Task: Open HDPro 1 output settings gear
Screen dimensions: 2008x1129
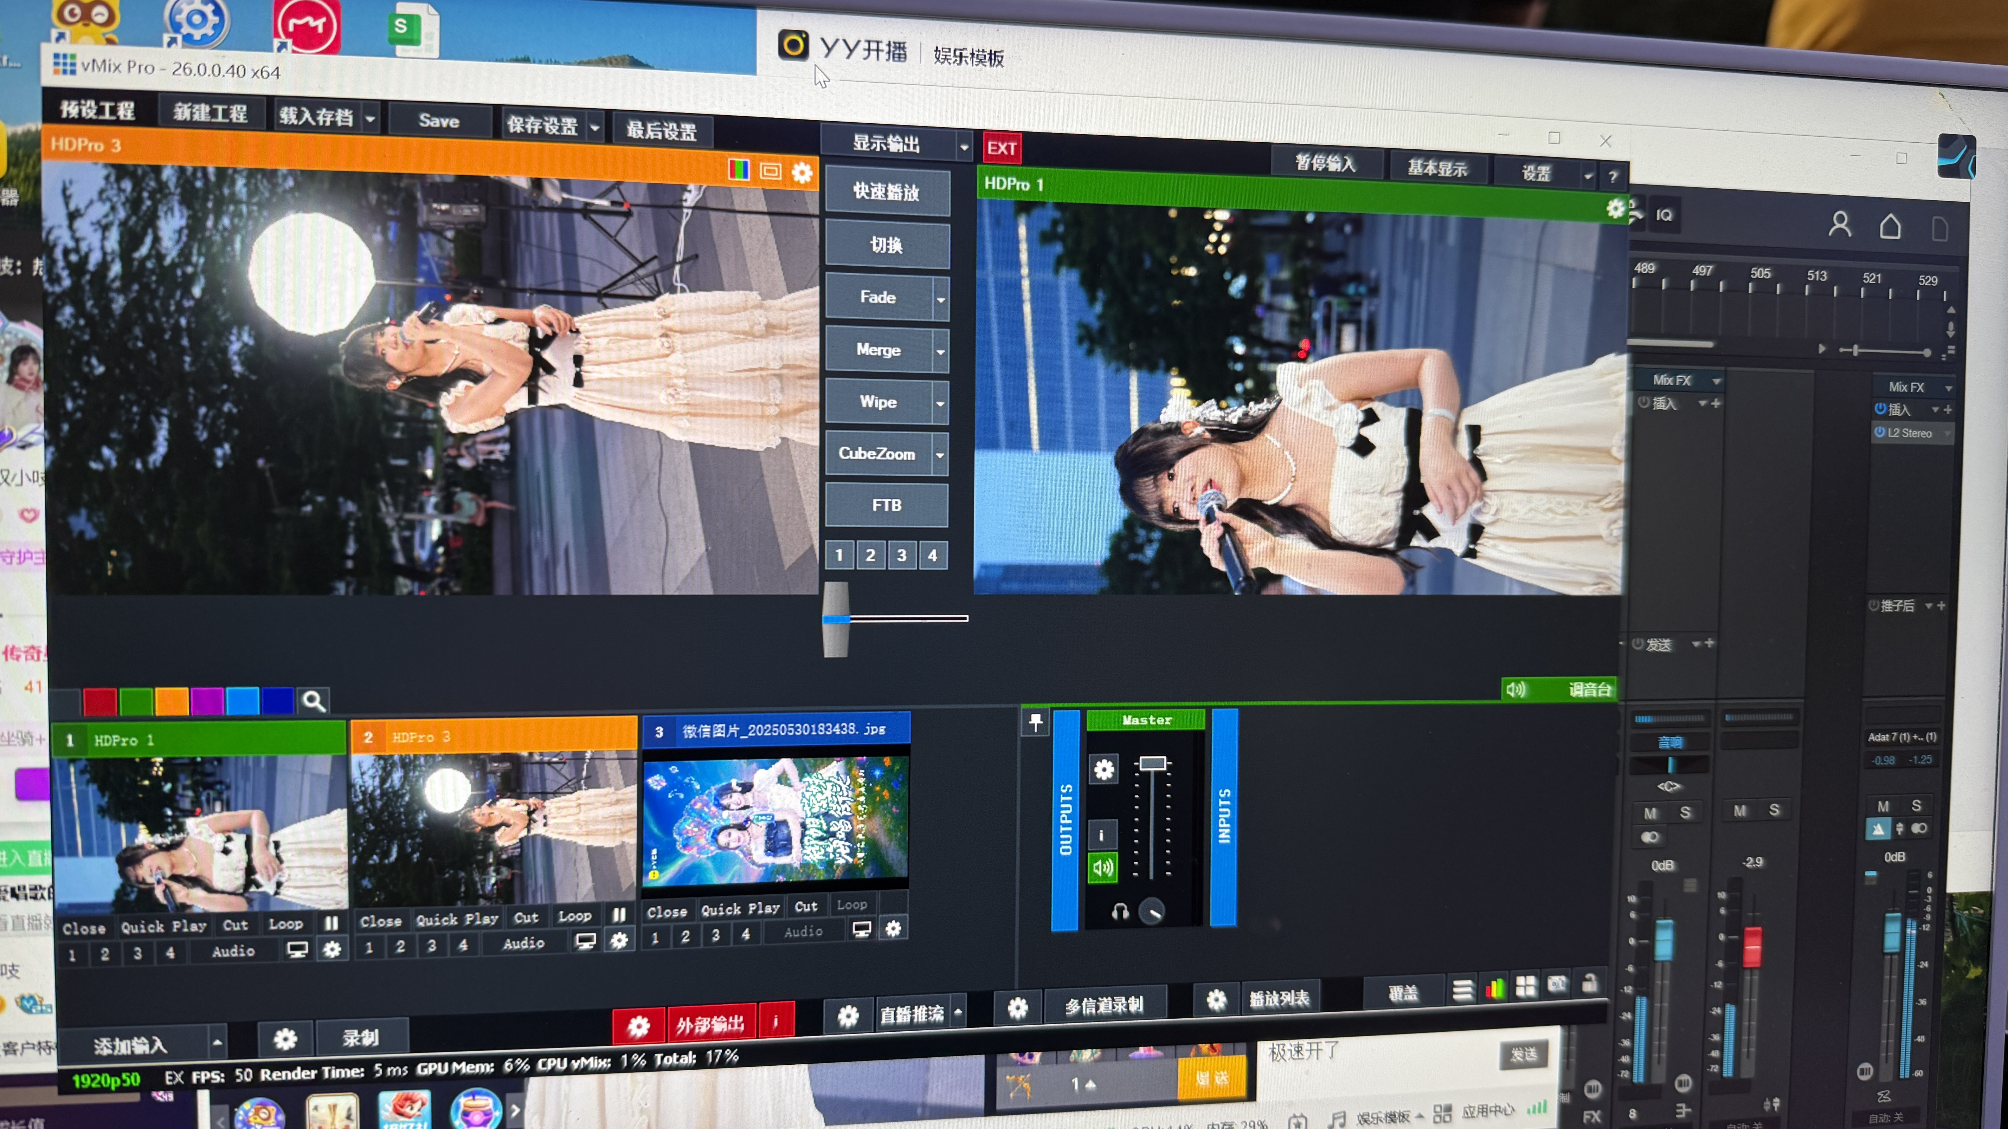Action: (x=1615, y=208)
